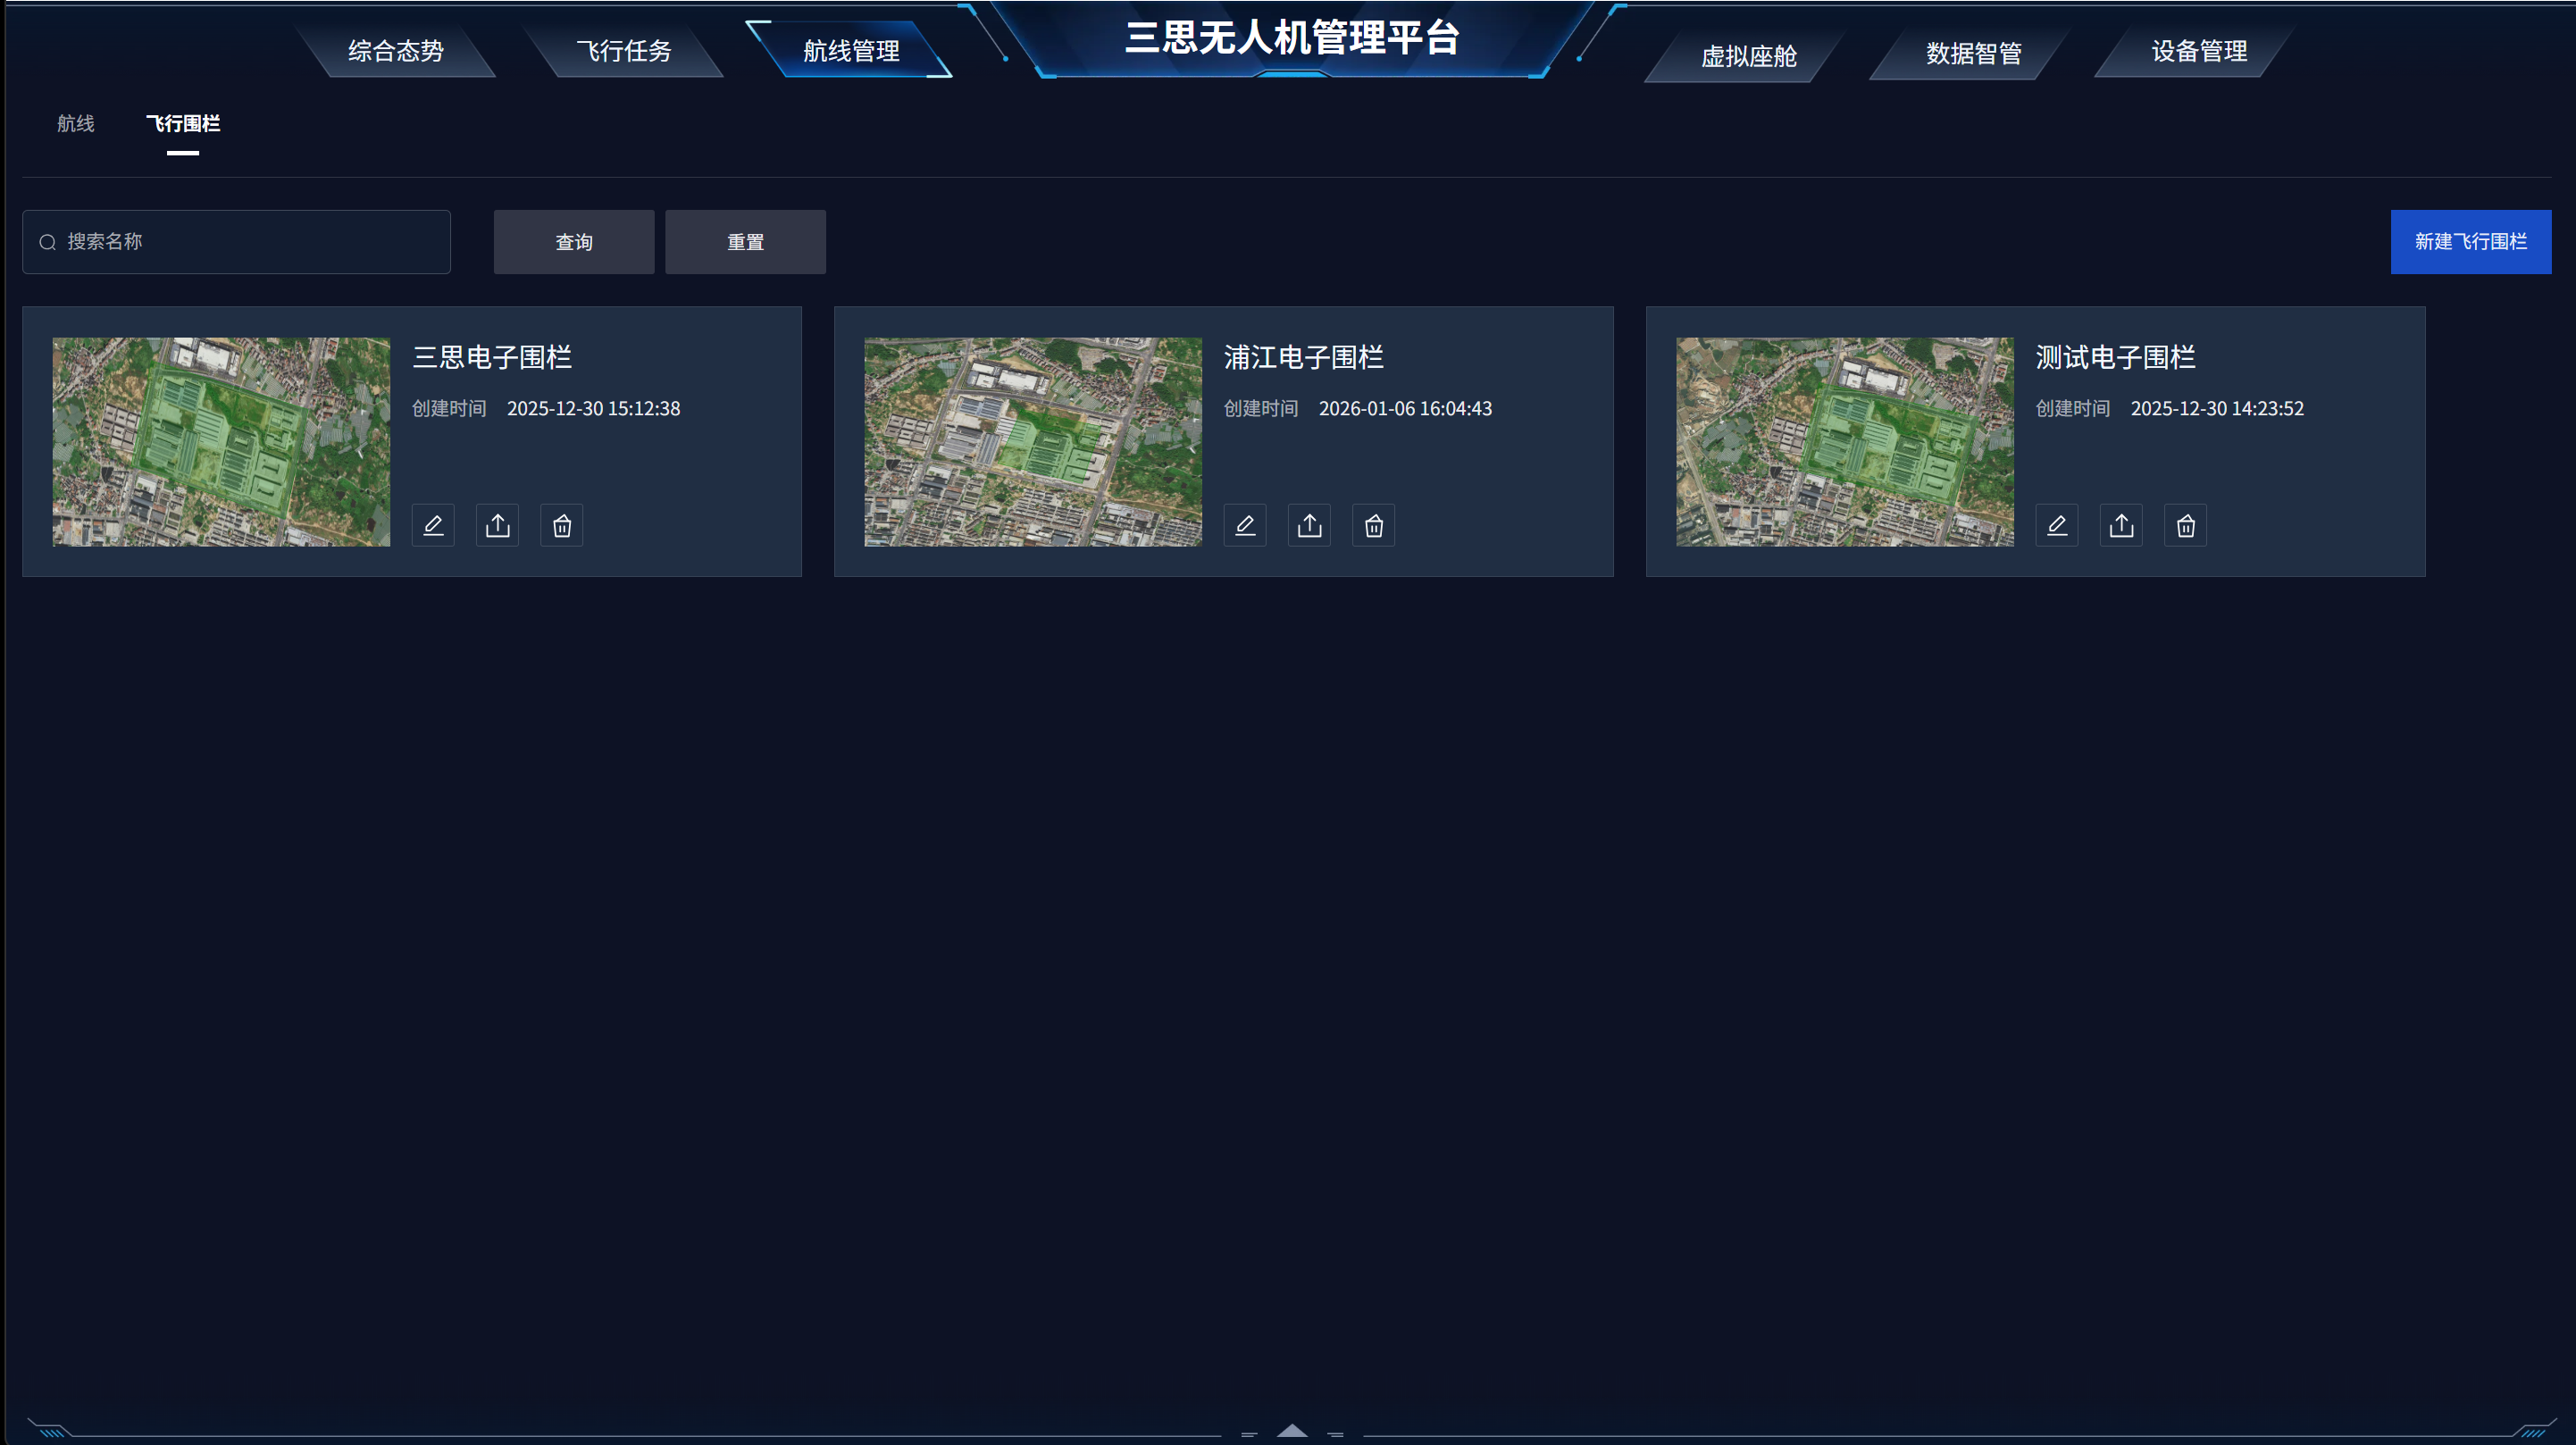Switch to the 航线 sub-tab
This screenshot has height=1445, width=2576.
76,123
